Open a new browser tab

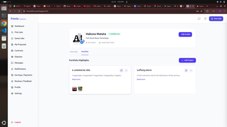tap(207, 6)
